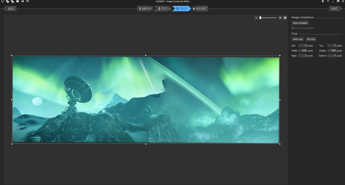Click the NEXT button
This screenshot has height=185, width=345.
tap(335, 9)
